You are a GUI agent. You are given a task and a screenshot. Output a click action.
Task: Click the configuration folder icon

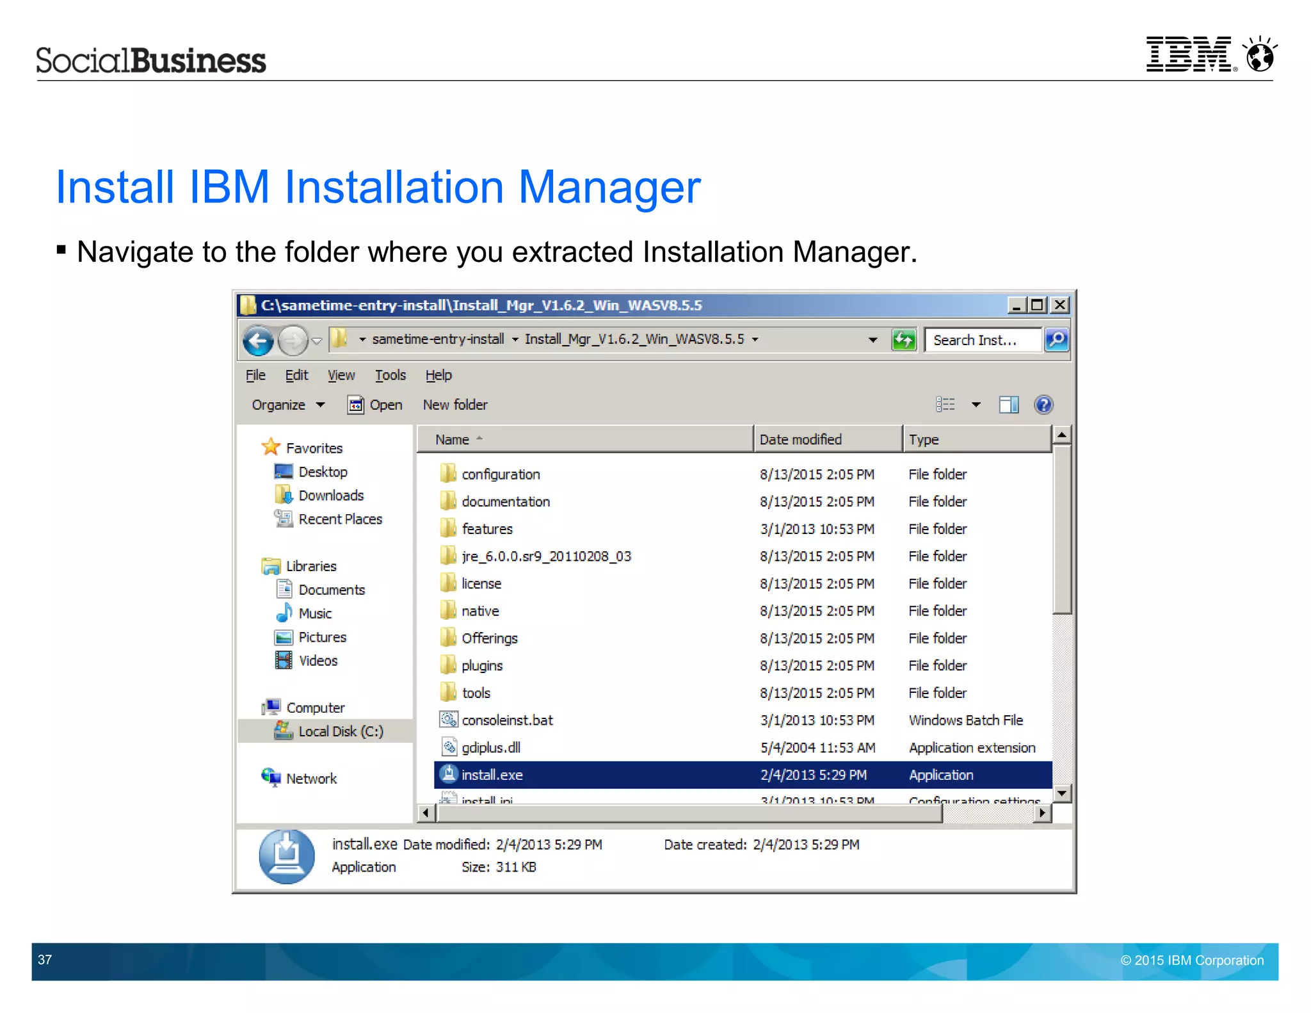coord(447,474)
